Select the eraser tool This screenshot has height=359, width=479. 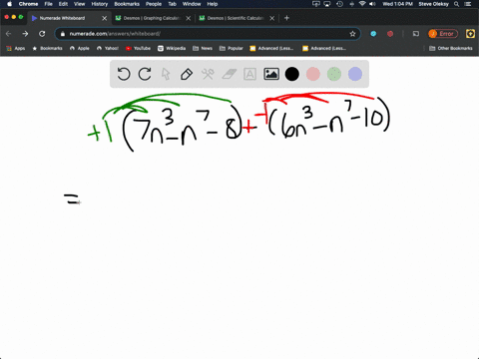(x=229, y=74)
